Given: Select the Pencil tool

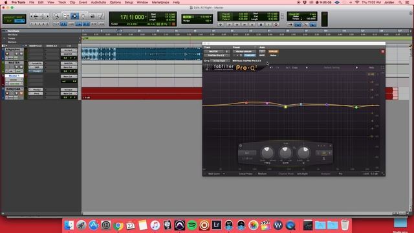Looking at the screenshot, I should pos(100,16).
